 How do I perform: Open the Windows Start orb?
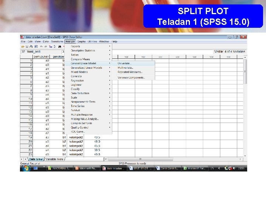(x=26, y=168)
